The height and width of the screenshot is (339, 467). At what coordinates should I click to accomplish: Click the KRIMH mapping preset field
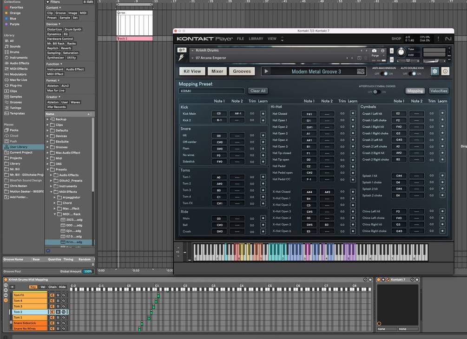[x=211, y=91]
